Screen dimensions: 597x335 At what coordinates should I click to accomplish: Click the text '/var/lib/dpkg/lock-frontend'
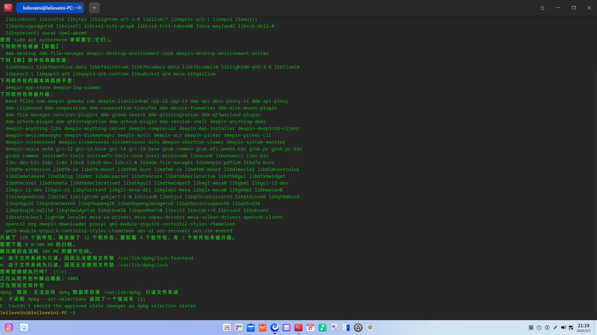pyautogui.click(x=155, y=258)
